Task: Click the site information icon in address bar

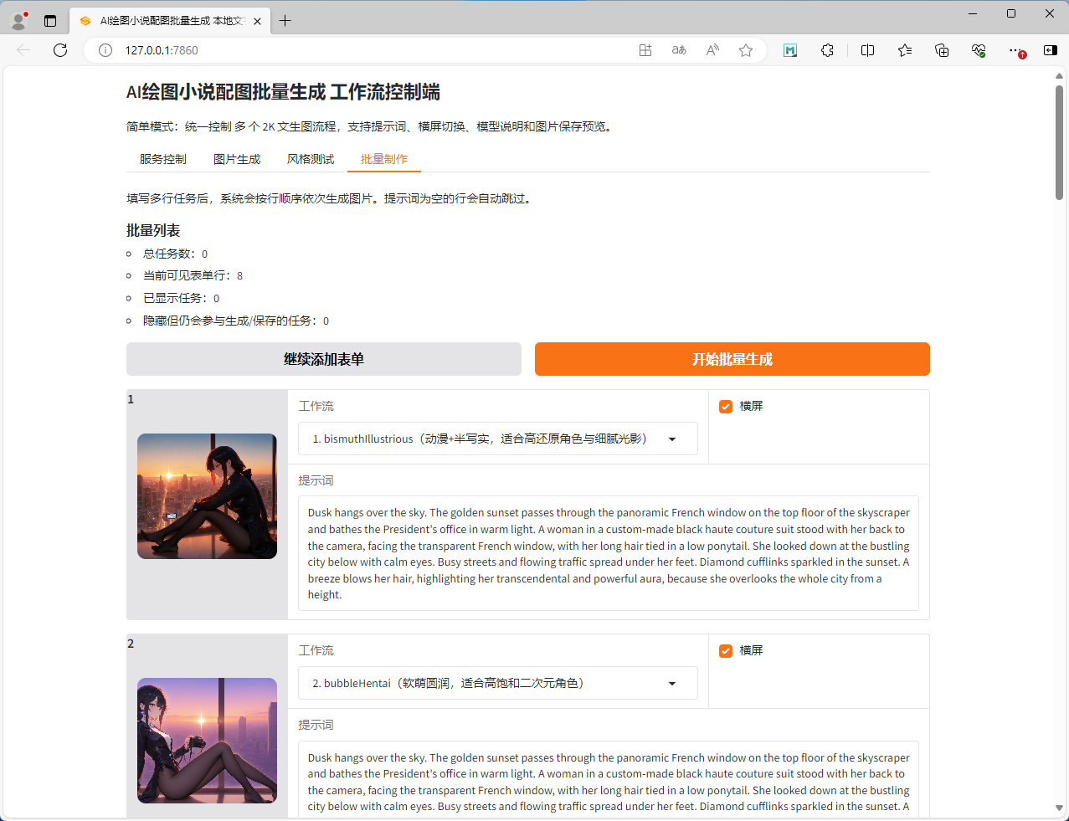Action: (x=105, y=50)
